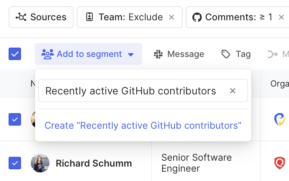Image resolution: width=289 pixels, height=181 pixels.
Task: Click the Team filter person icon
Action: pos(89,17)
